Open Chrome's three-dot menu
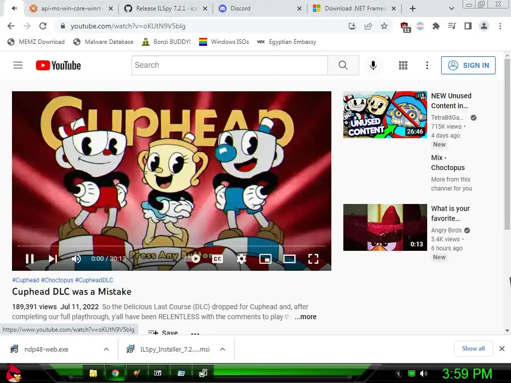 pyautogui.click(x=500, y=26)
